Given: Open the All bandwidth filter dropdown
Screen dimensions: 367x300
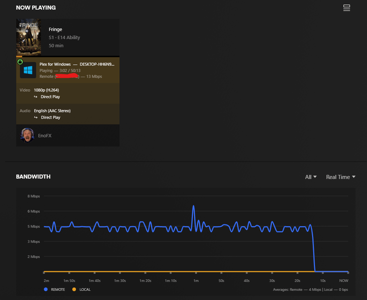Looking at the screenshot, I should point(311,177).
